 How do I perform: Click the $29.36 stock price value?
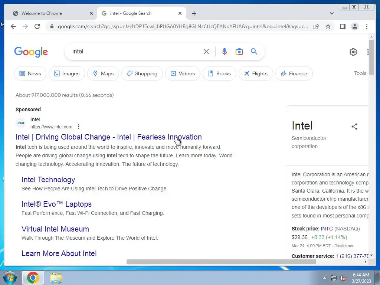click(x=299, y=237)
